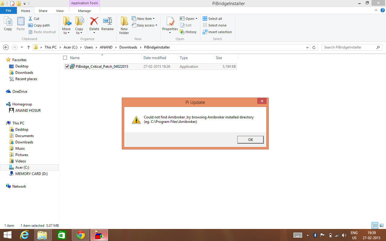Click Select none in ribbon
Screen dimensions: 386x241
click(214, 25)
